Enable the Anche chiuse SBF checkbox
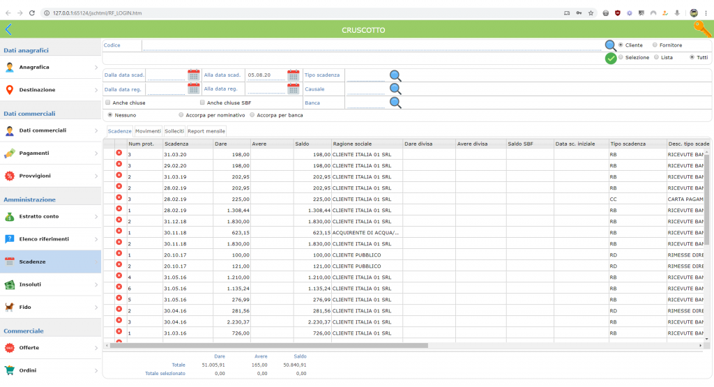Image resolution: width=714 pixels, height=387 pixels. [x=202, y=103]
